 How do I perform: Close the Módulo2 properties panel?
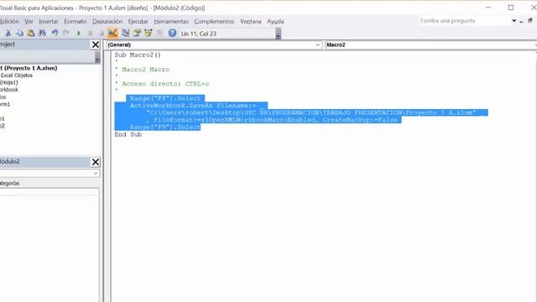pyautogui.click(x=96, y=162)
